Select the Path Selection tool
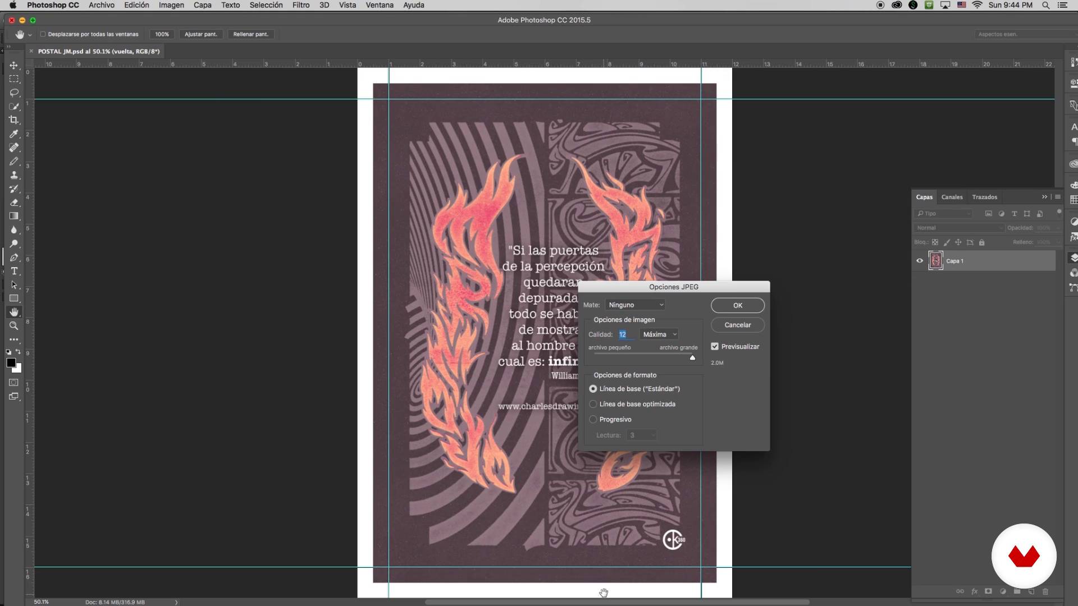The image size is (1078, 606). (x=14, y=285)
